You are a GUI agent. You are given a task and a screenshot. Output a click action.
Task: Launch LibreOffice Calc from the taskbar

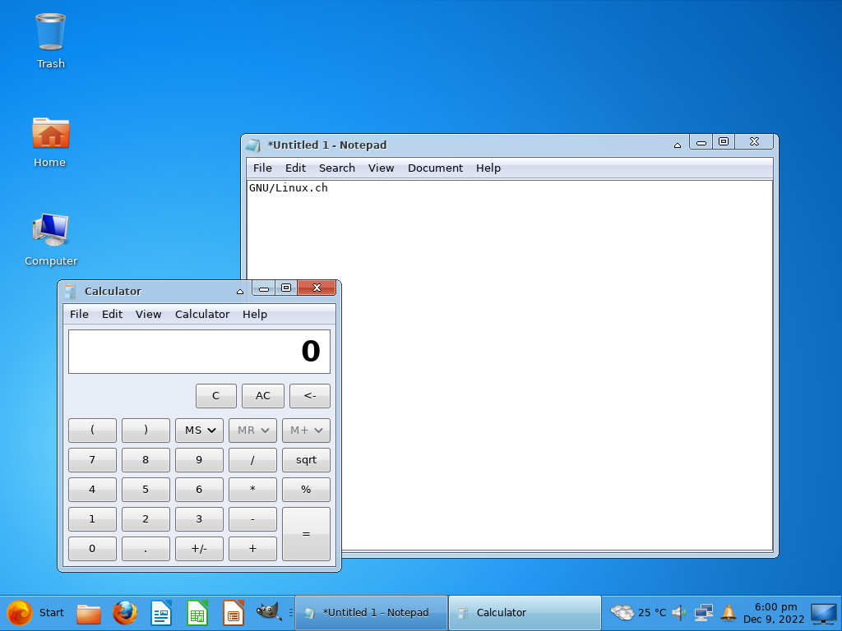tap(197, 613)
